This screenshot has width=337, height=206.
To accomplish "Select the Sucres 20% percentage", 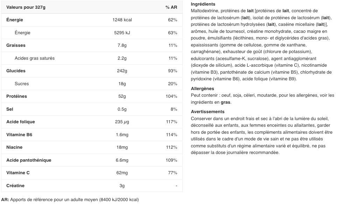I will [173, 84].
